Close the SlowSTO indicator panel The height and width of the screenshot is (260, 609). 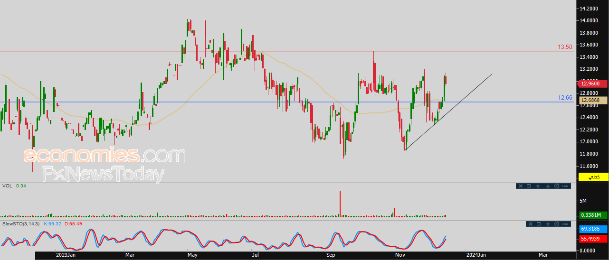[x=531, y=224]
